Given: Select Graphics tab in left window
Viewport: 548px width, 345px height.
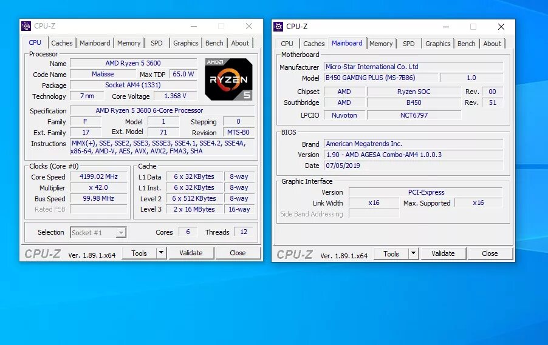Looking at the screenshot, I should coord(185,43).
